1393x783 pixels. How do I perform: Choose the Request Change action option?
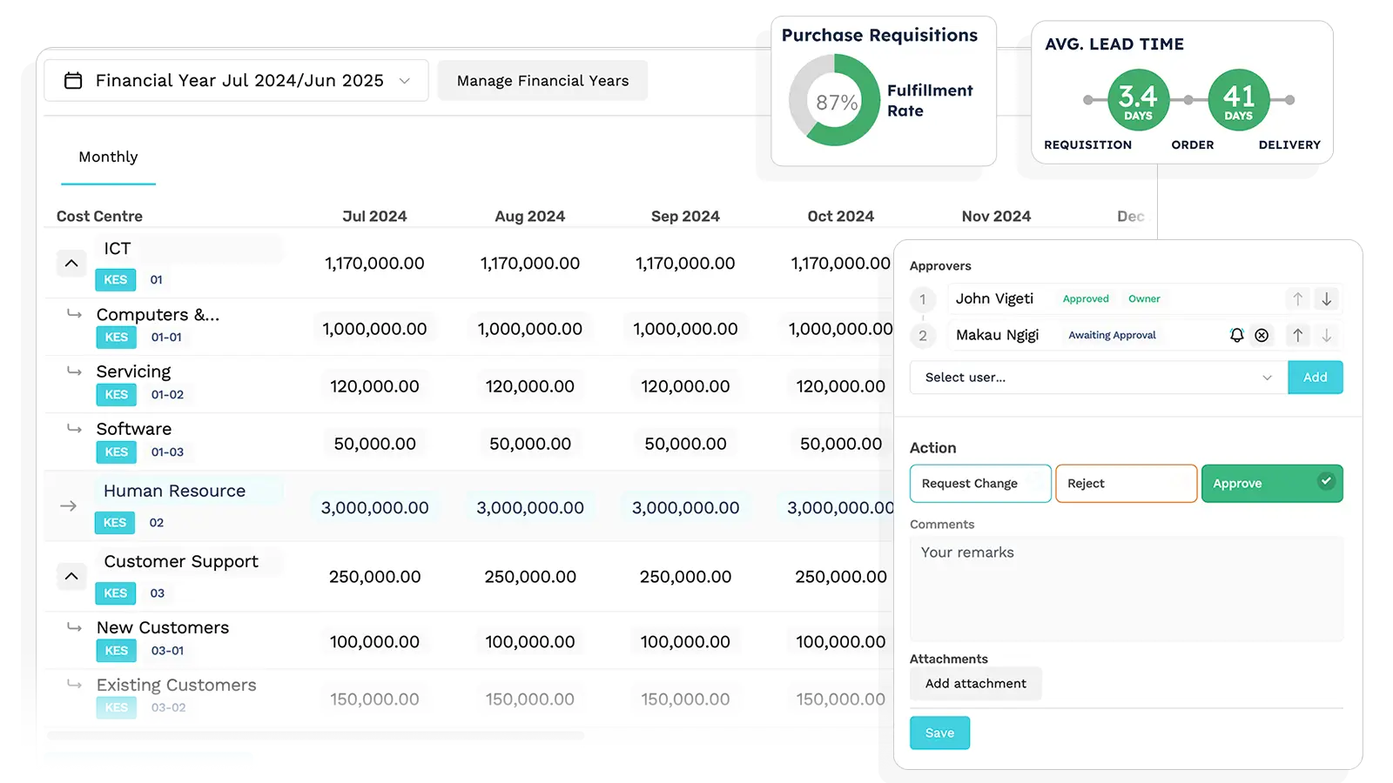[979, 484]
